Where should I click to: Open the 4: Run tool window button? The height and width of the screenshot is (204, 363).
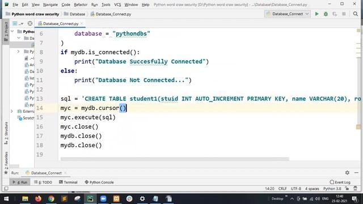[20, 182]
